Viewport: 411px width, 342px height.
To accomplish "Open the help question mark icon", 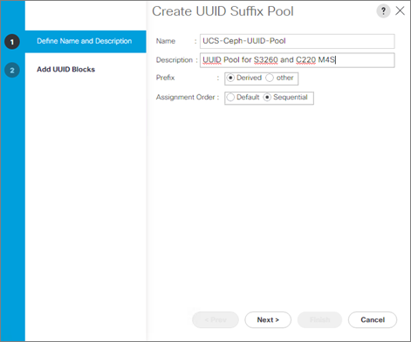I will click(383, 11).
